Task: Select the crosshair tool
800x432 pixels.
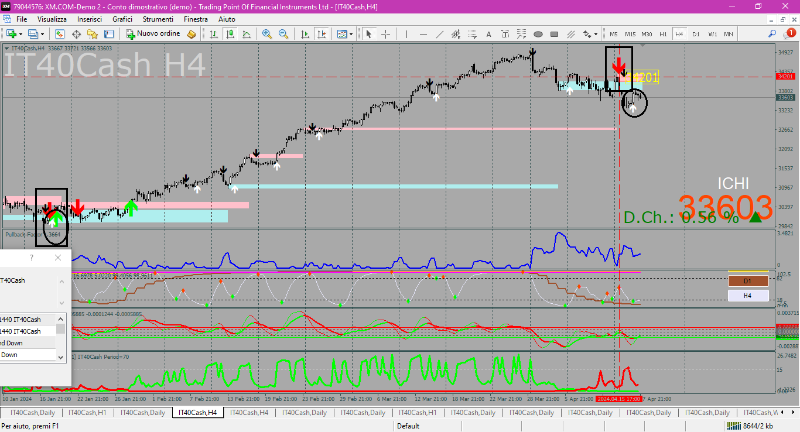Action: click(385, 34)
